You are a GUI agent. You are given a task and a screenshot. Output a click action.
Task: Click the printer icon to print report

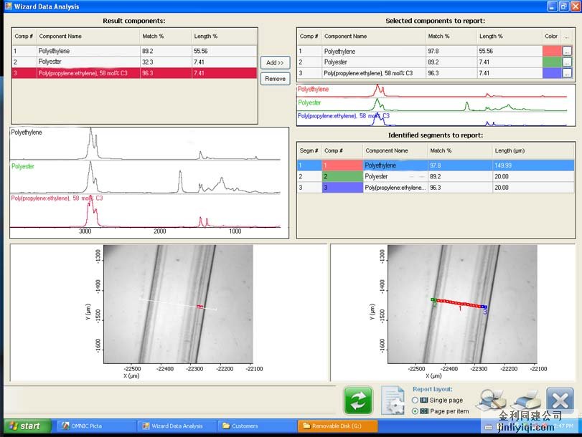point(525,400)
